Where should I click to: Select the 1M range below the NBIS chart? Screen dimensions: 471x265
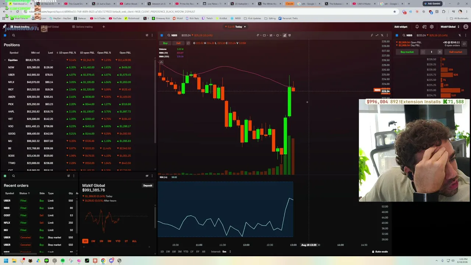[174, 252]
